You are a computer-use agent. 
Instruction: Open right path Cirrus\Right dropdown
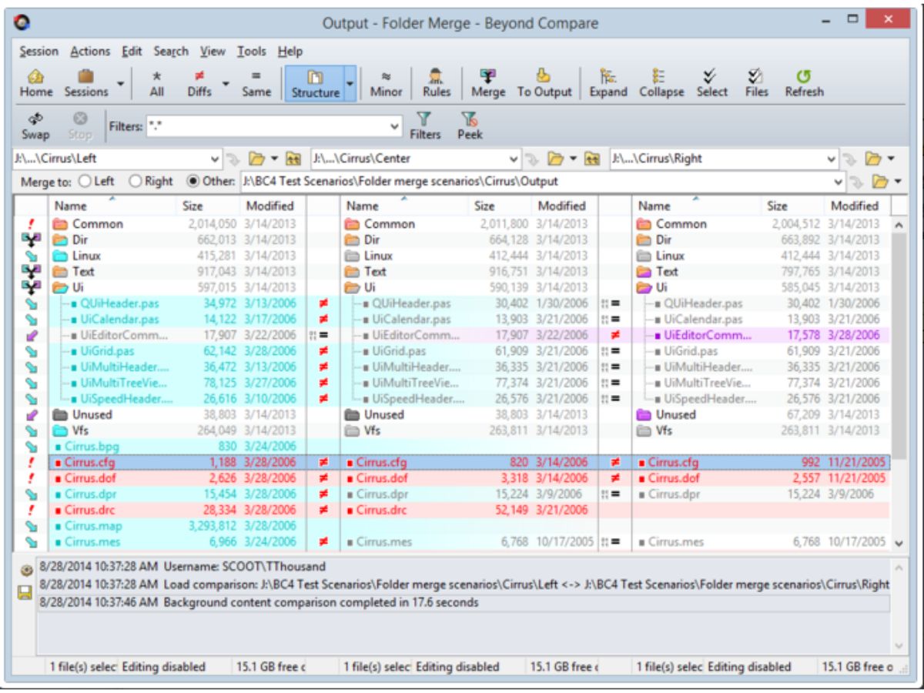pyautogui.click(x=832, y=159)
